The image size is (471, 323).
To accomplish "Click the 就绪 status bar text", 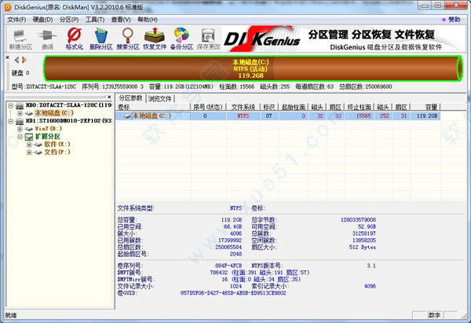I will click(11, 315).
